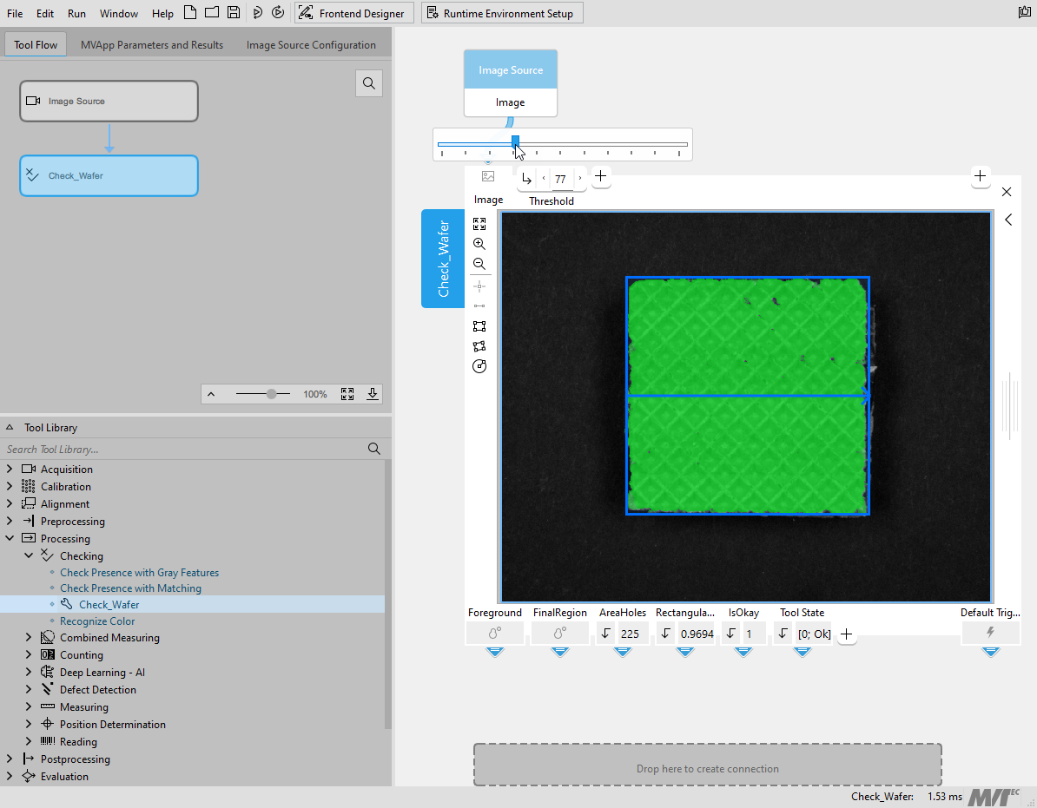Select Recognize Color tool in library
This screenshot has height=808, width=1037.
pyautogui.click(x=97, y=621)
